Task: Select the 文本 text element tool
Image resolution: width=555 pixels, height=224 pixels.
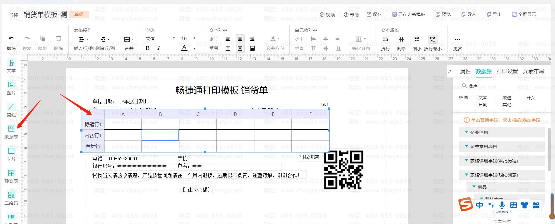Action: [11, 66]
